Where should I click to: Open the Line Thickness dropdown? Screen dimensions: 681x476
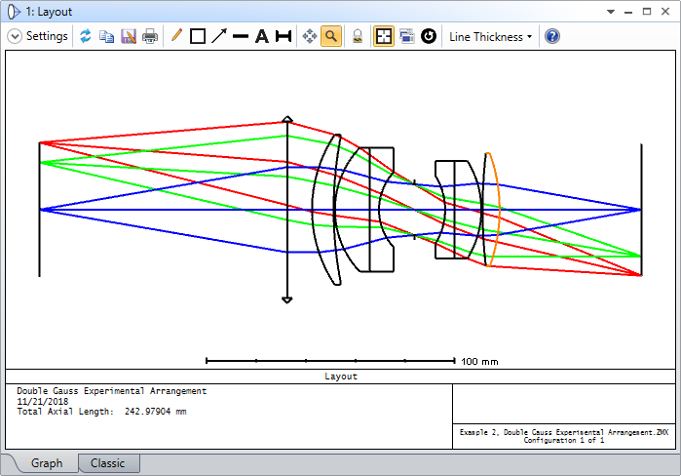pyautogui.click(x=491, y=37)
